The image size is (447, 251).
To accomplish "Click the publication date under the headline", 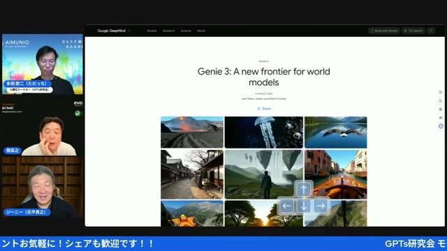I will tap(264, 93).
